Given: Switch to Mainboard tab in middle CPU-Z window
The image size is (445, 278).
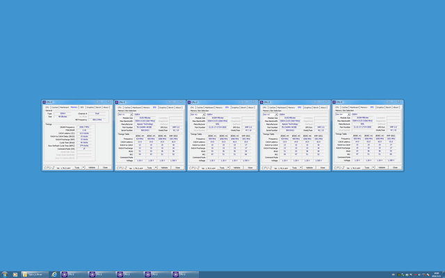Looking at the screenshot, I should tap(209, 108).
